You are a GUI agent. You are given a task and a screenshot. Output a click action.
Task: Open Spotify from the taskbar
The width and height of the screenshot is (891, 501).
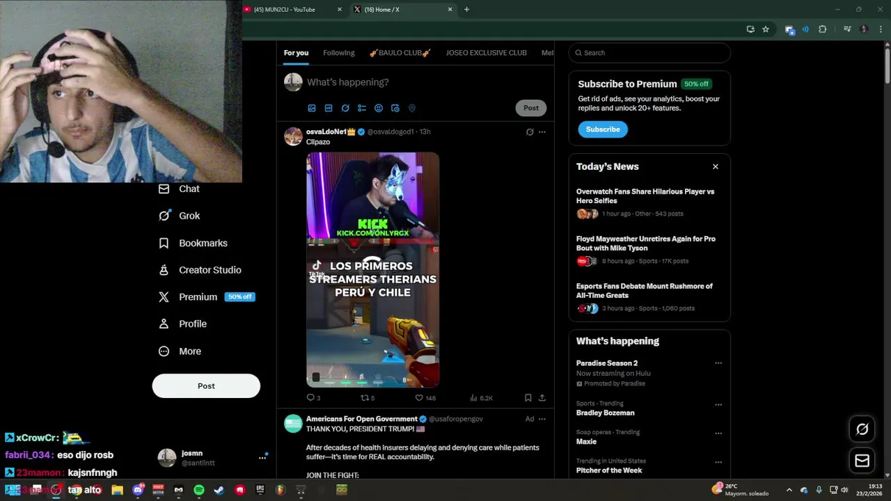[x=199, y=490]
